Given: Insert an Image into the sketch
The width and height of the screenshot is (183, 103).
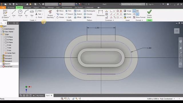Looking at the screenshot, I should point(128,11).
